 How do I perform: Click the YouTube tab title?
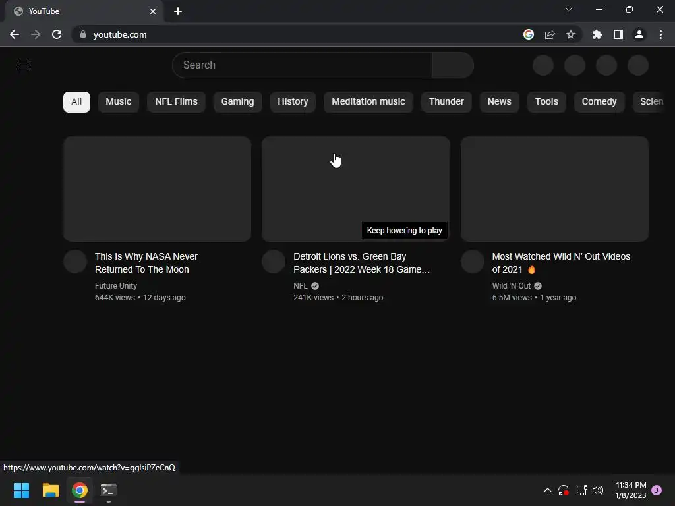[44, 11]
